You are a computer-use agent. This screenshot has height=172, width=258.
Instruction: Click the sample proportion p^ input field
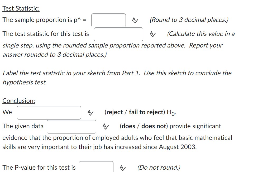click(x=108, y=20)
